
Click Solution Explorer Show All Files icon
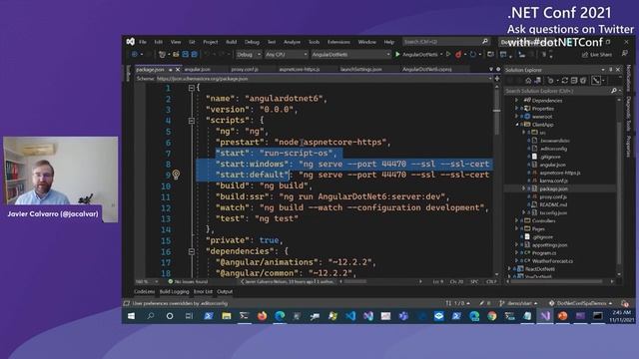pos(583,80)
